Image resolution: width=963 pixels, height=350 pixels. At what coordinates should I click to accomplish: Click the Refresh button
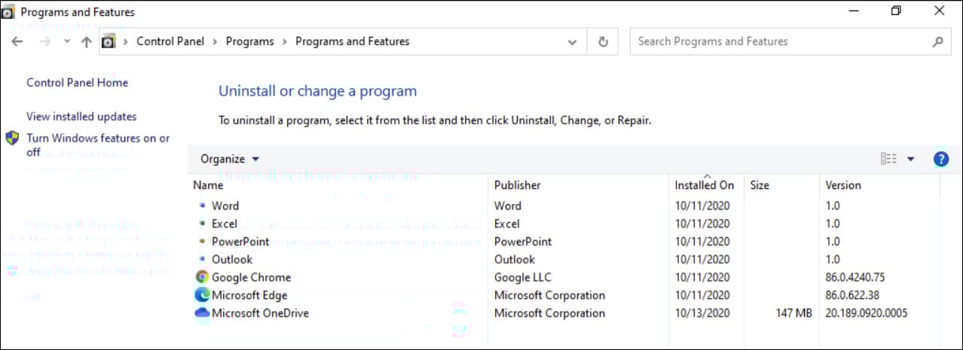click(603, 42)
